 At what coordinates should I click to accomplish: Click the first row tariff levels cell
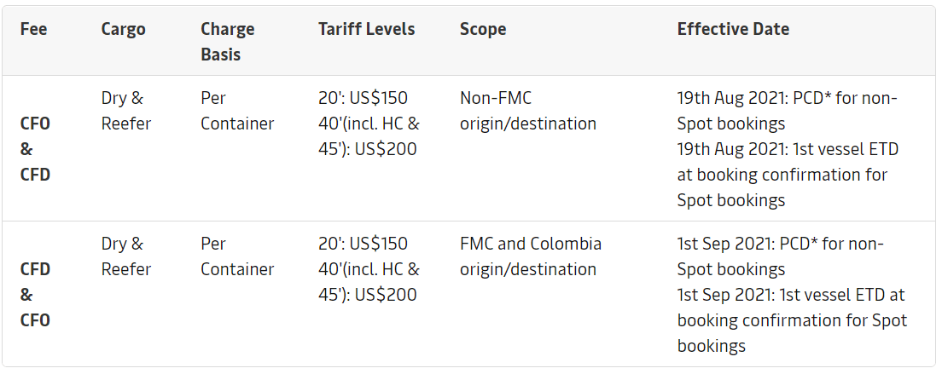369,124
